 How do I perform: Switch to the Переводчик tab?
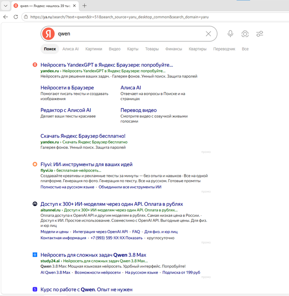224,49
